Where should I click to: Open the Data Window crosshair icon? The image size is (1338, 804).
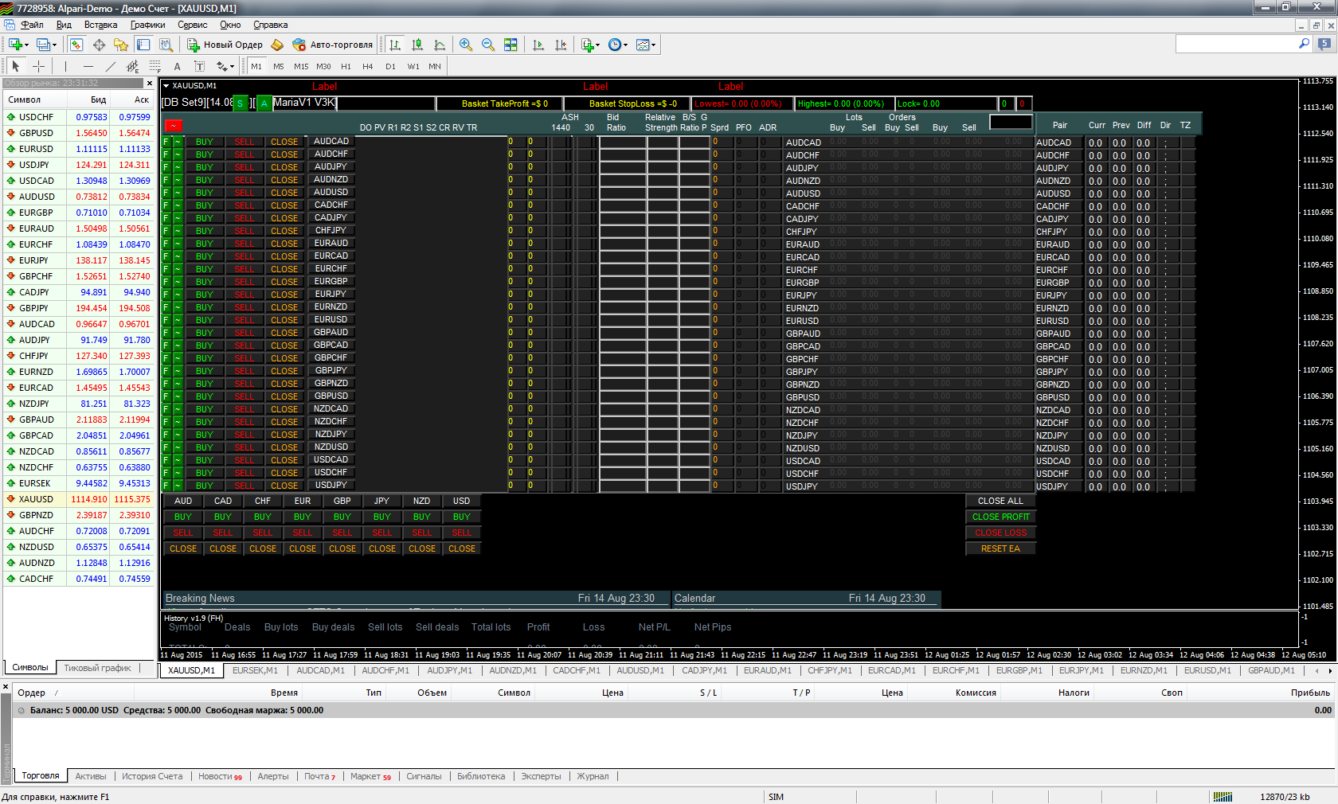(x=99, y=45)
